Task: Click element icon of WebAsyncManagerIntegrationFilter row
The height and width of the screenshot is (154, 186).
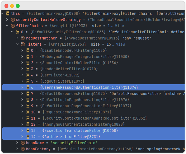Action: (x=28, y=57)
